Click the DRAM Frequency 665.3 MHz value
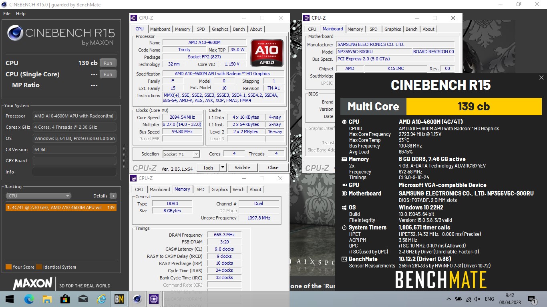The image size is (547, 307). [224, 235]
